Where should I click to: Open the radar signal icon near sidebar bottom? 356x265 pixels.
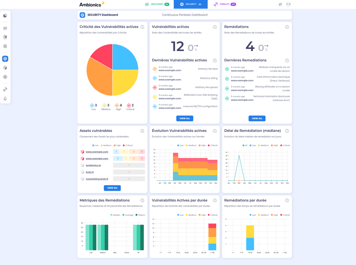pos(5,89)
